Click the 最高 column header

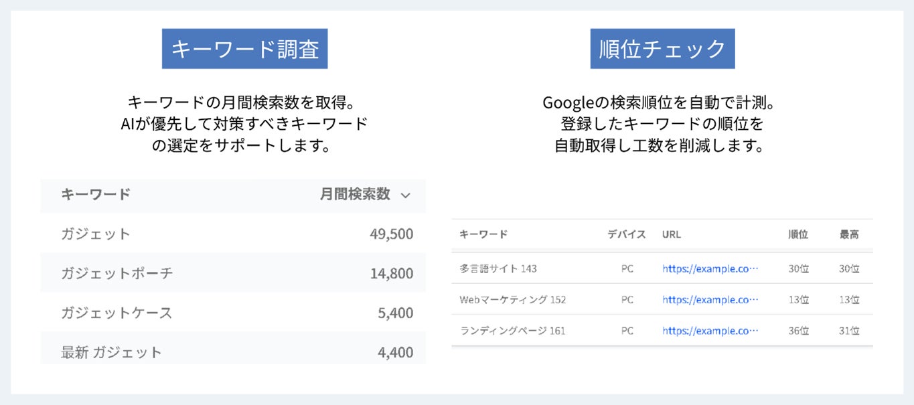(849, 234)
